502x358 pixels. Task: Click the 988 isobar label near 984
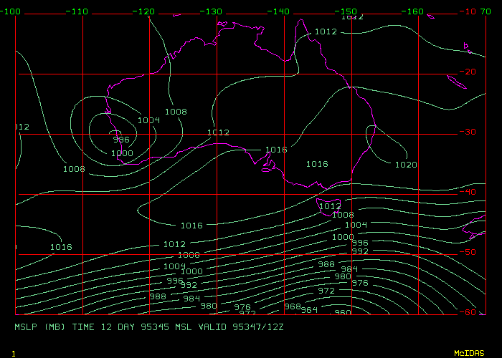coord(326,264)
